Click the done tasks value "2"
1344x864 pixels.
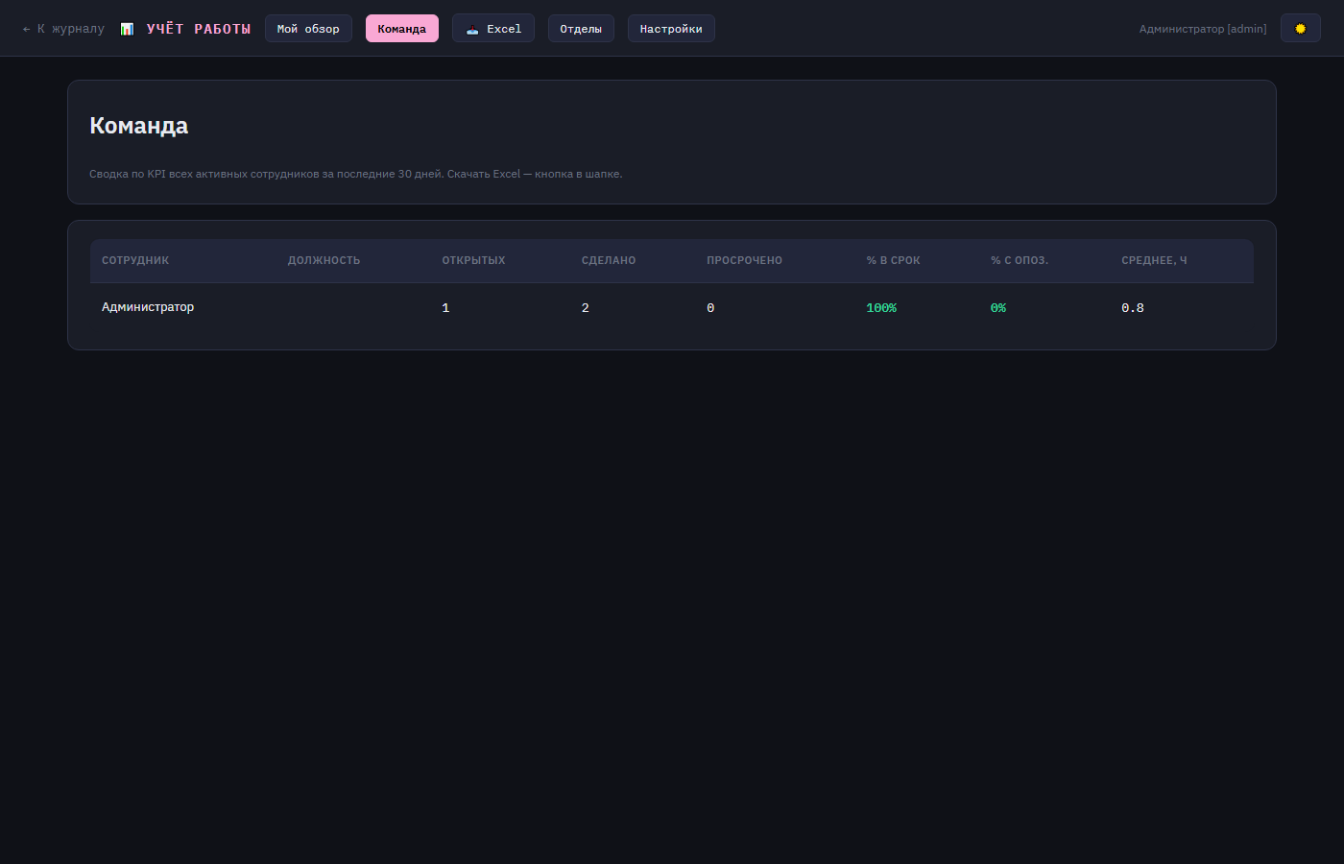[x=585, y=308]
